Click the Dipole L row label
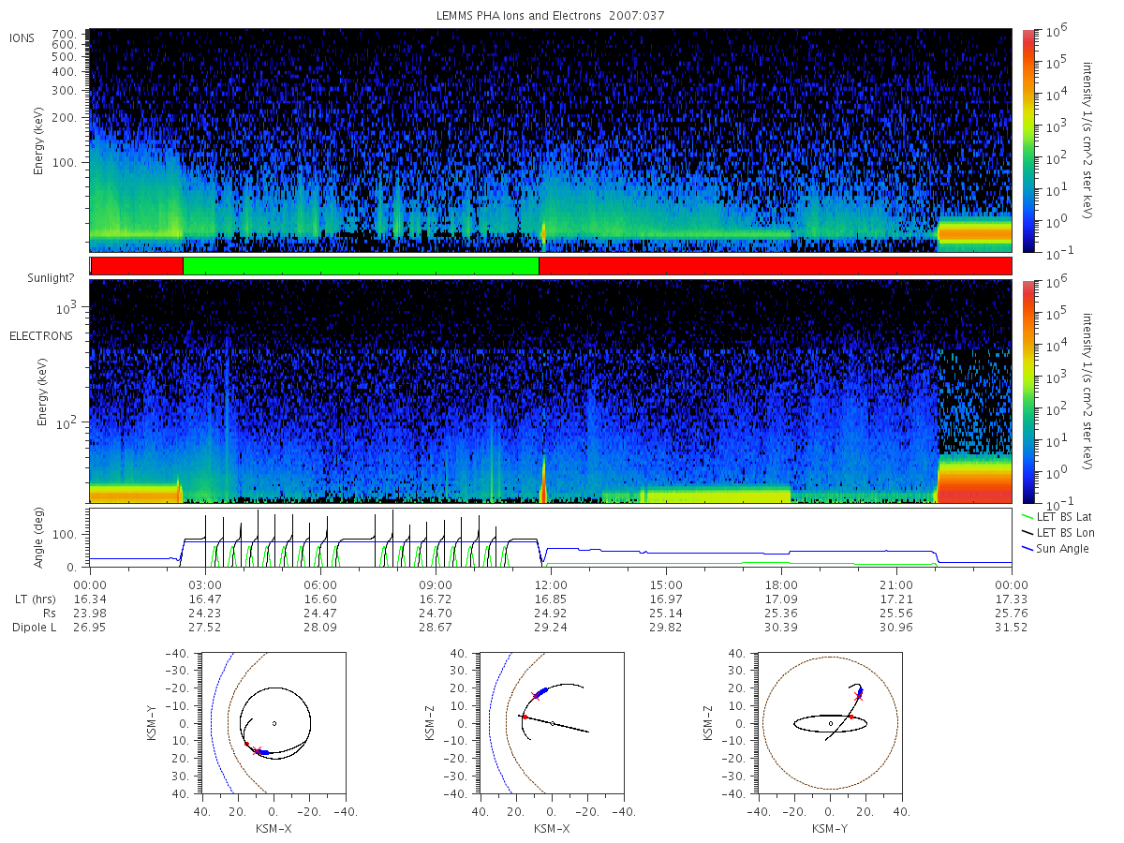The height and width of the screenshot is (843, 1124). [34, 627]
